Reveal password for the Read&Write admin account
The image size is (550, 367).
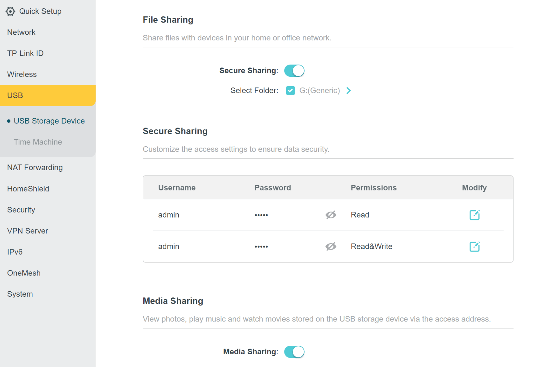tap(330, 246)
